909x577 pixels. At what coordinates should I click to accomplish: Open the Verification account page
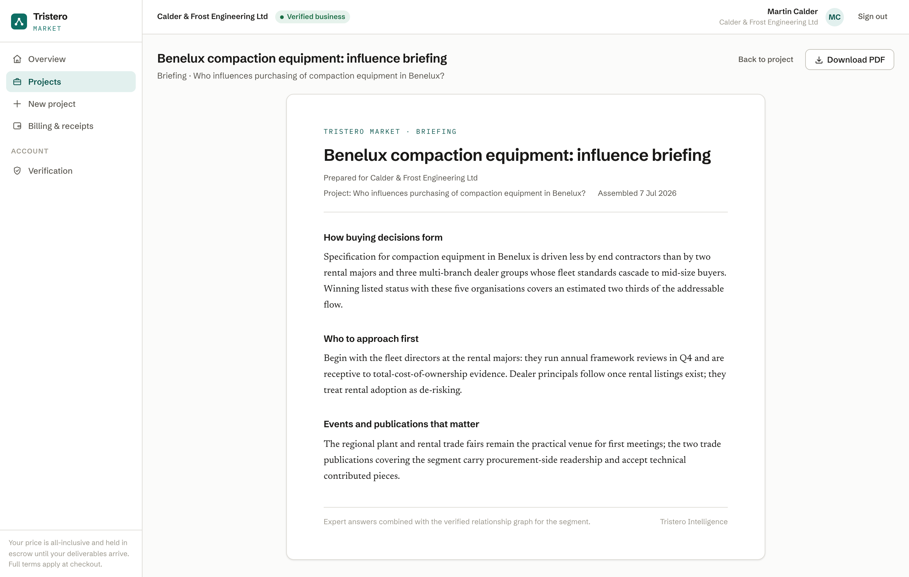(71, 171)
